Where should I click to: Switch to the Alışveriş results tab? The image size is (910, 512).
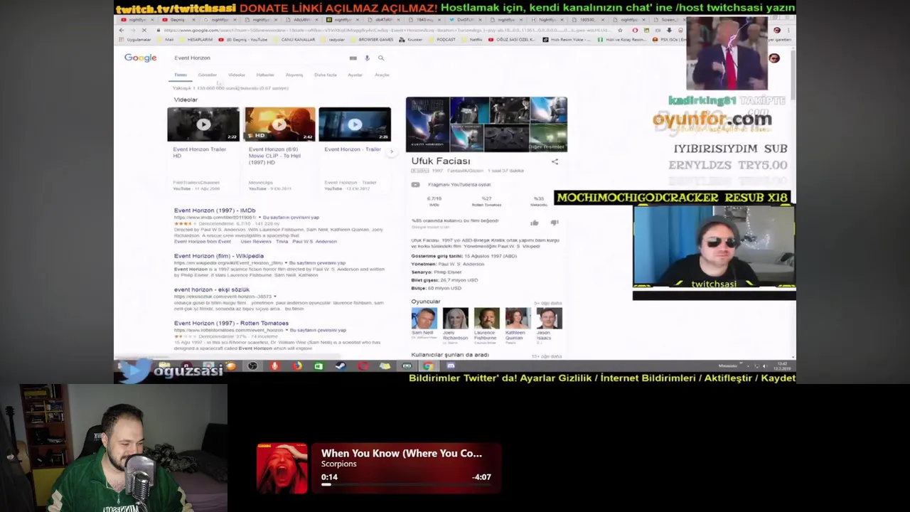pyautogui.click(x=294, y=75)
